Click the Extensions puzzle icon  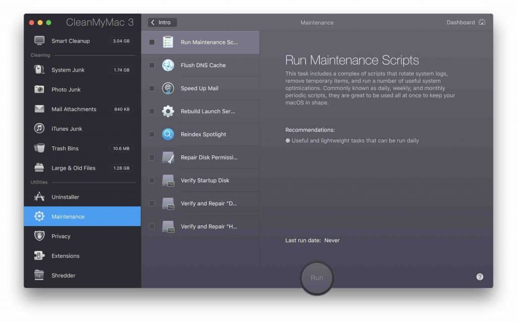[x=39, y=255]
